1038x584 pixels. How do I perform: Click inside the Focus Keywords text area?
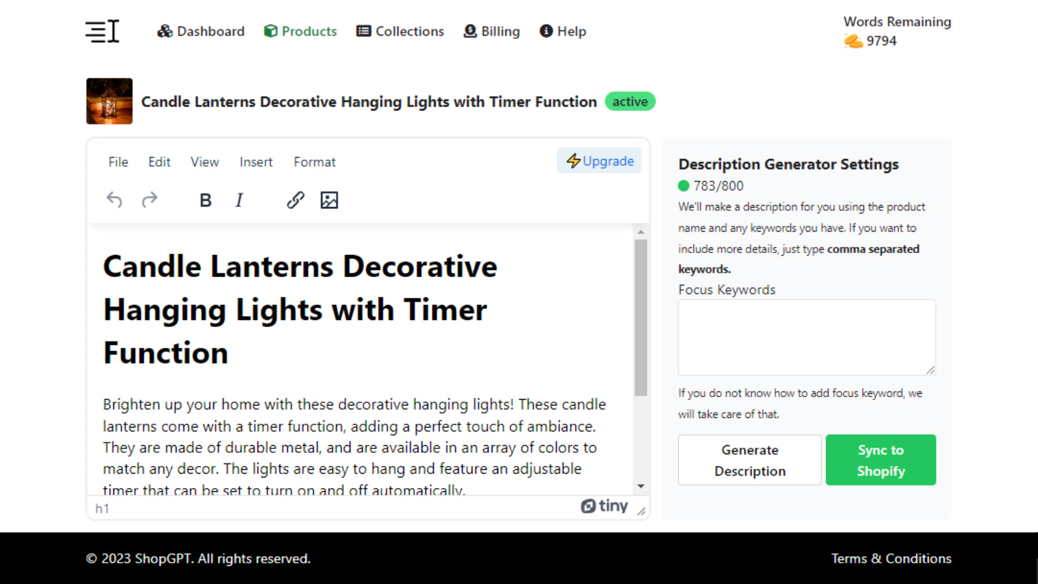[806, 337]
